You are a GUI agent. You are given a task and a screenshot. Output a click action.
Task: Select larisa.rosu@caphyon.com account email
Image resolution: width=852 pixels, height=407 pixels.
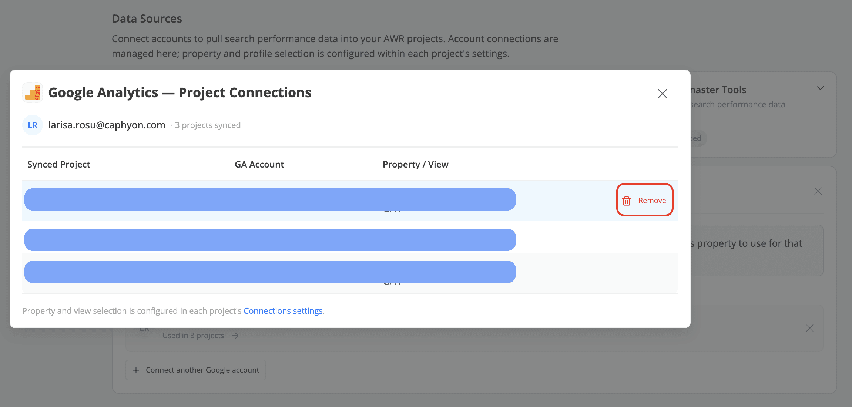pos(107,125)
